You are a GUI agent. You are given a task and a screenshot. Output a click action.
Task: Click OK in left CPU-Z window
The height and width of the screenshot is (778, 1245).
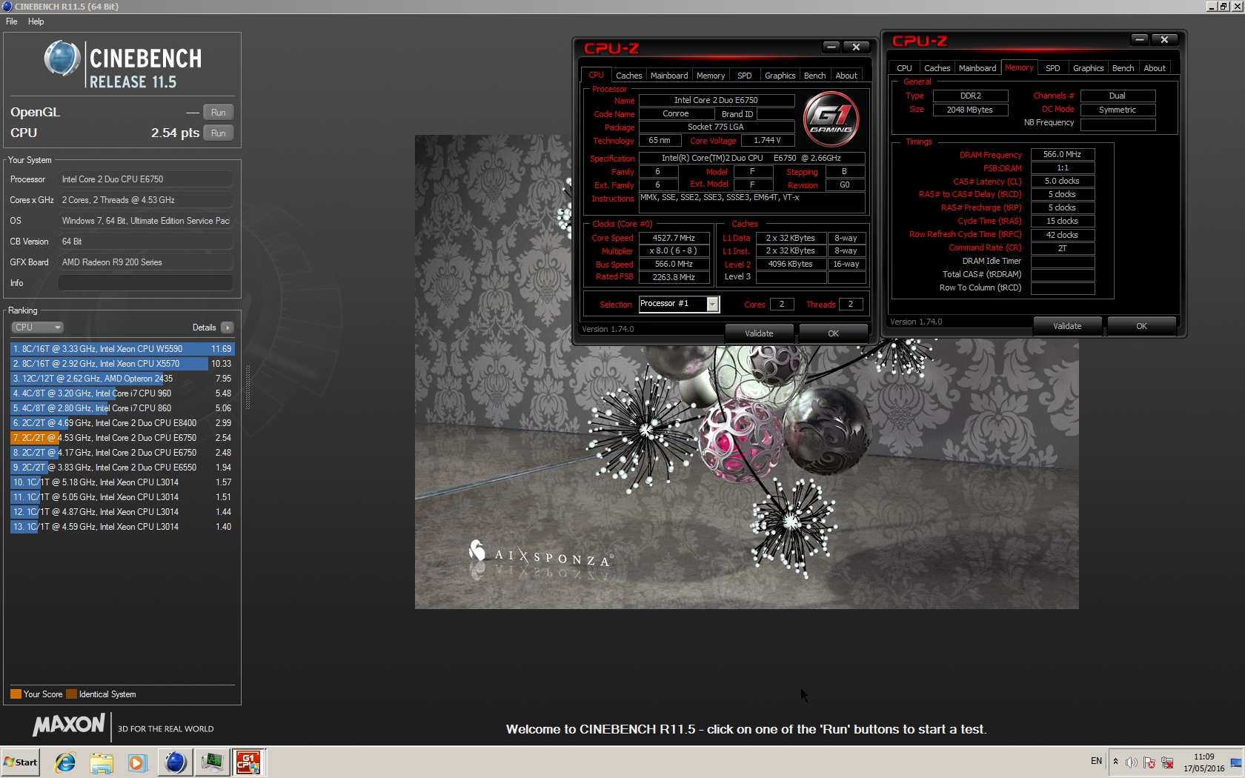click(x=833, y=333)
